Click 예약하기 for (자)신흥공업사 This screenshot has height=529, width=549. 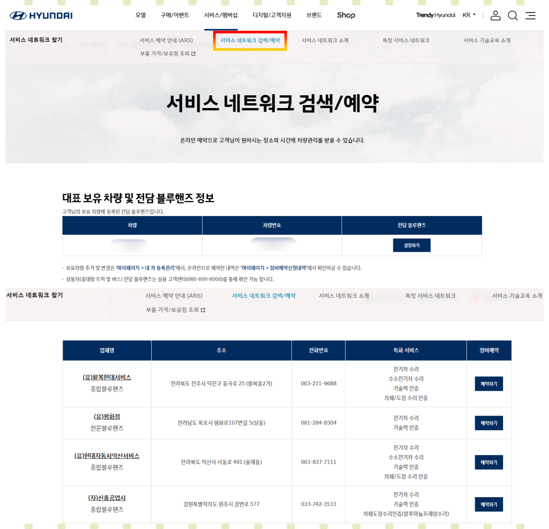[489, 505]
